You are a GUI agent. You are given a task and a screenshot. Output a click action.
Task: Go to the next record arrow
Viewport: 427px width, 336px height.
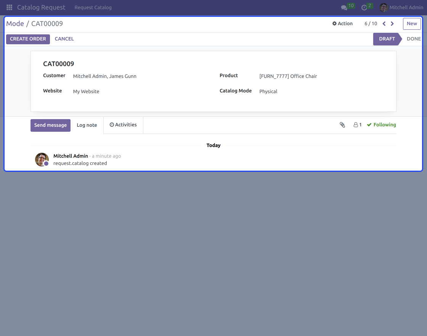392,24
